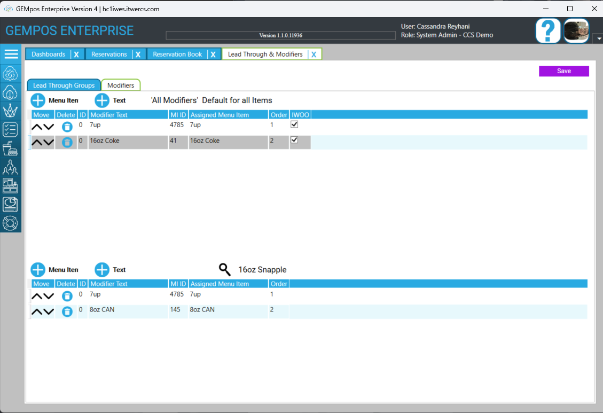Open the hamburger menu in the sidebar
This screenshot has height=413, width=603.
point(11,54)
